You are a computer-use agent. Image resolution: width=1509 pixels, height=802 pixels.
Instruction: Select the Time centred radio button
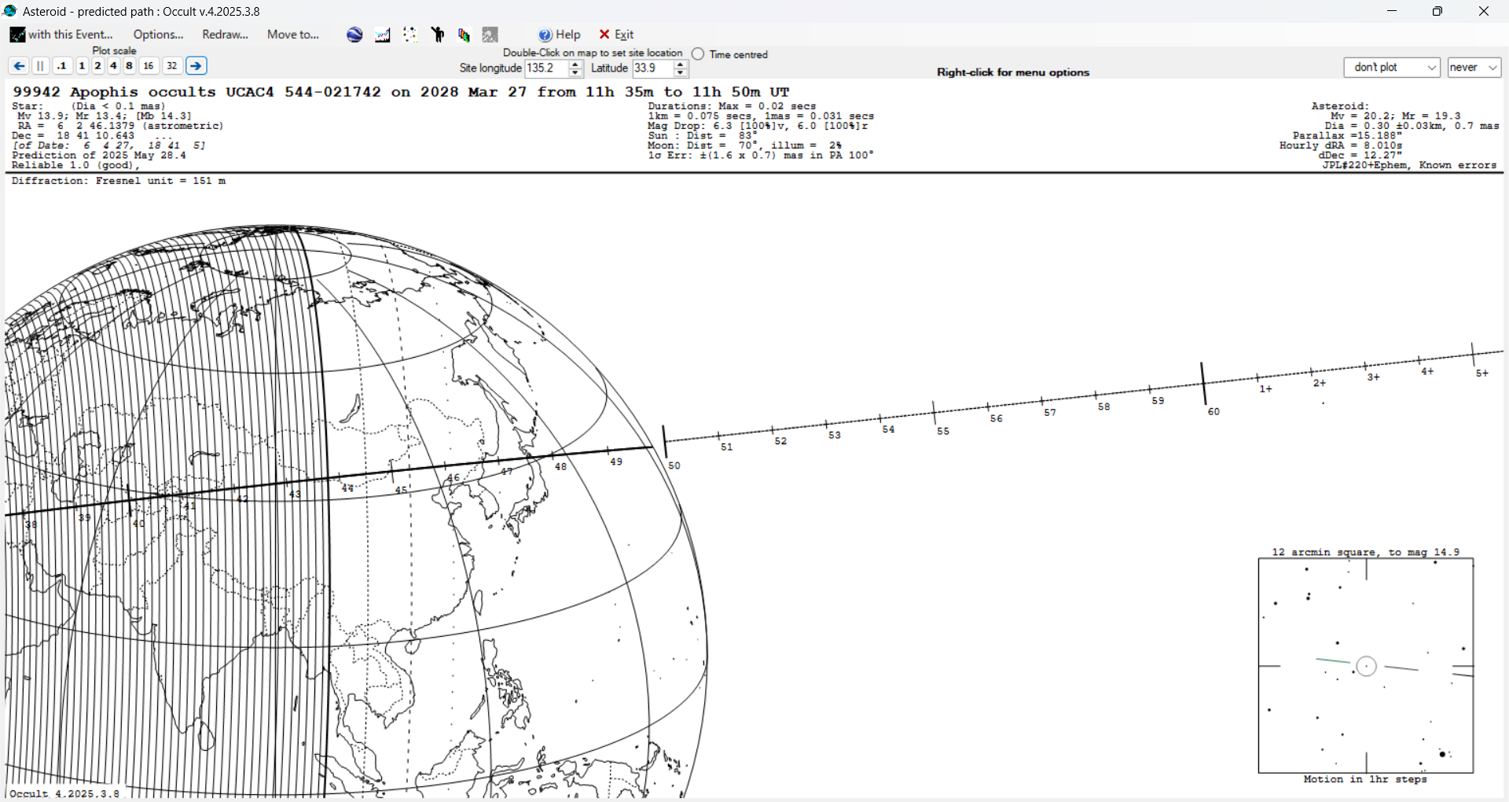pos(698,54)
